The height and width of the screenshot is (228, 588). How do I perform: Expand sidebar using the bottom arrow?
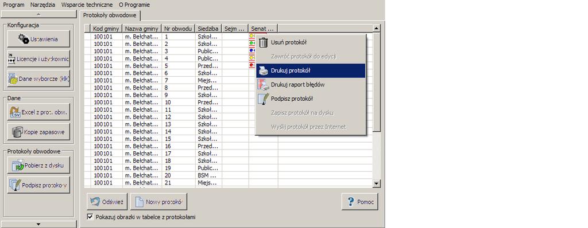coord(39,224)
